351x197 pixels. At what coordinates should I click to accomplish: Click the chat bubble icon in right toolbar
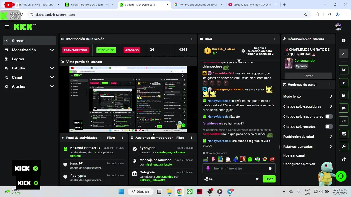tap(344, 108)
